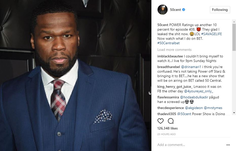Click the 50cent username in header

coord(175,10)
